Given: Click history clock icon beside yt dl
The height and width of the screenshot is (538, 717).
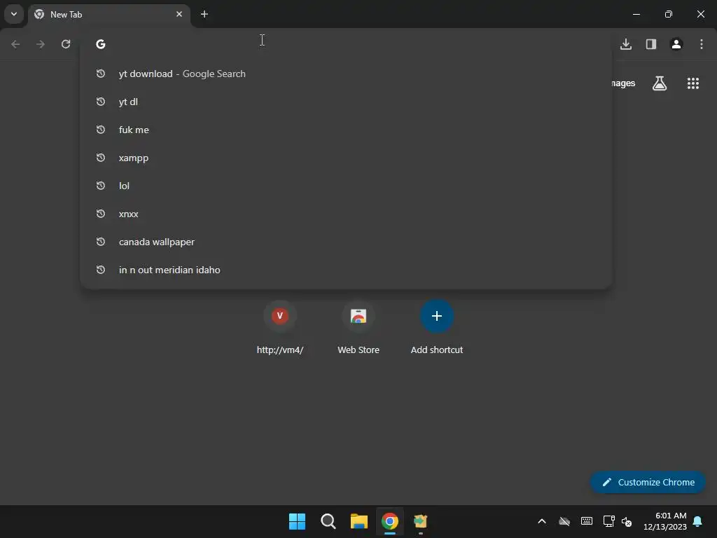Looking at the screenshot, I should 101,102.
